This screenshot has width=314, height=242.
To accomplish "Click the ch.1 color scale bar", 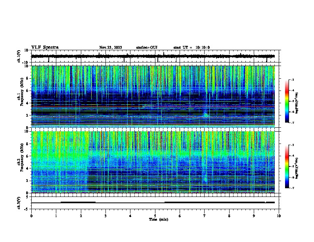I will click(x=287, y=101).
